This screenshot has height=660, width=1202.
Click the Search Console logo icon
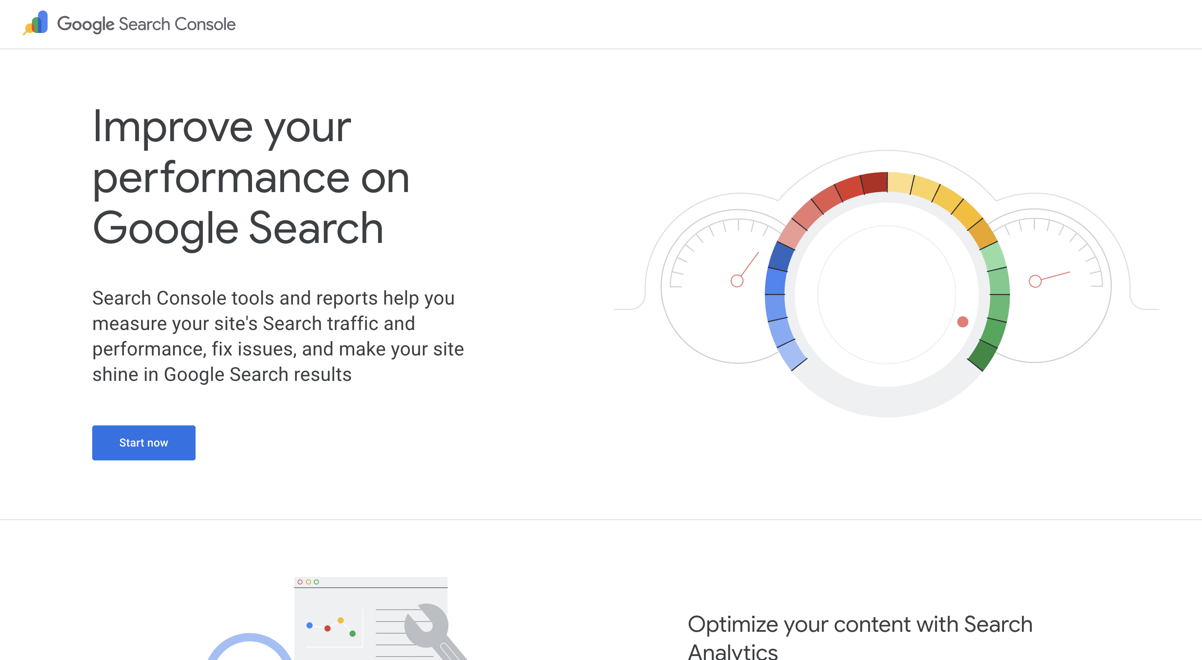(x=35, y=23)
